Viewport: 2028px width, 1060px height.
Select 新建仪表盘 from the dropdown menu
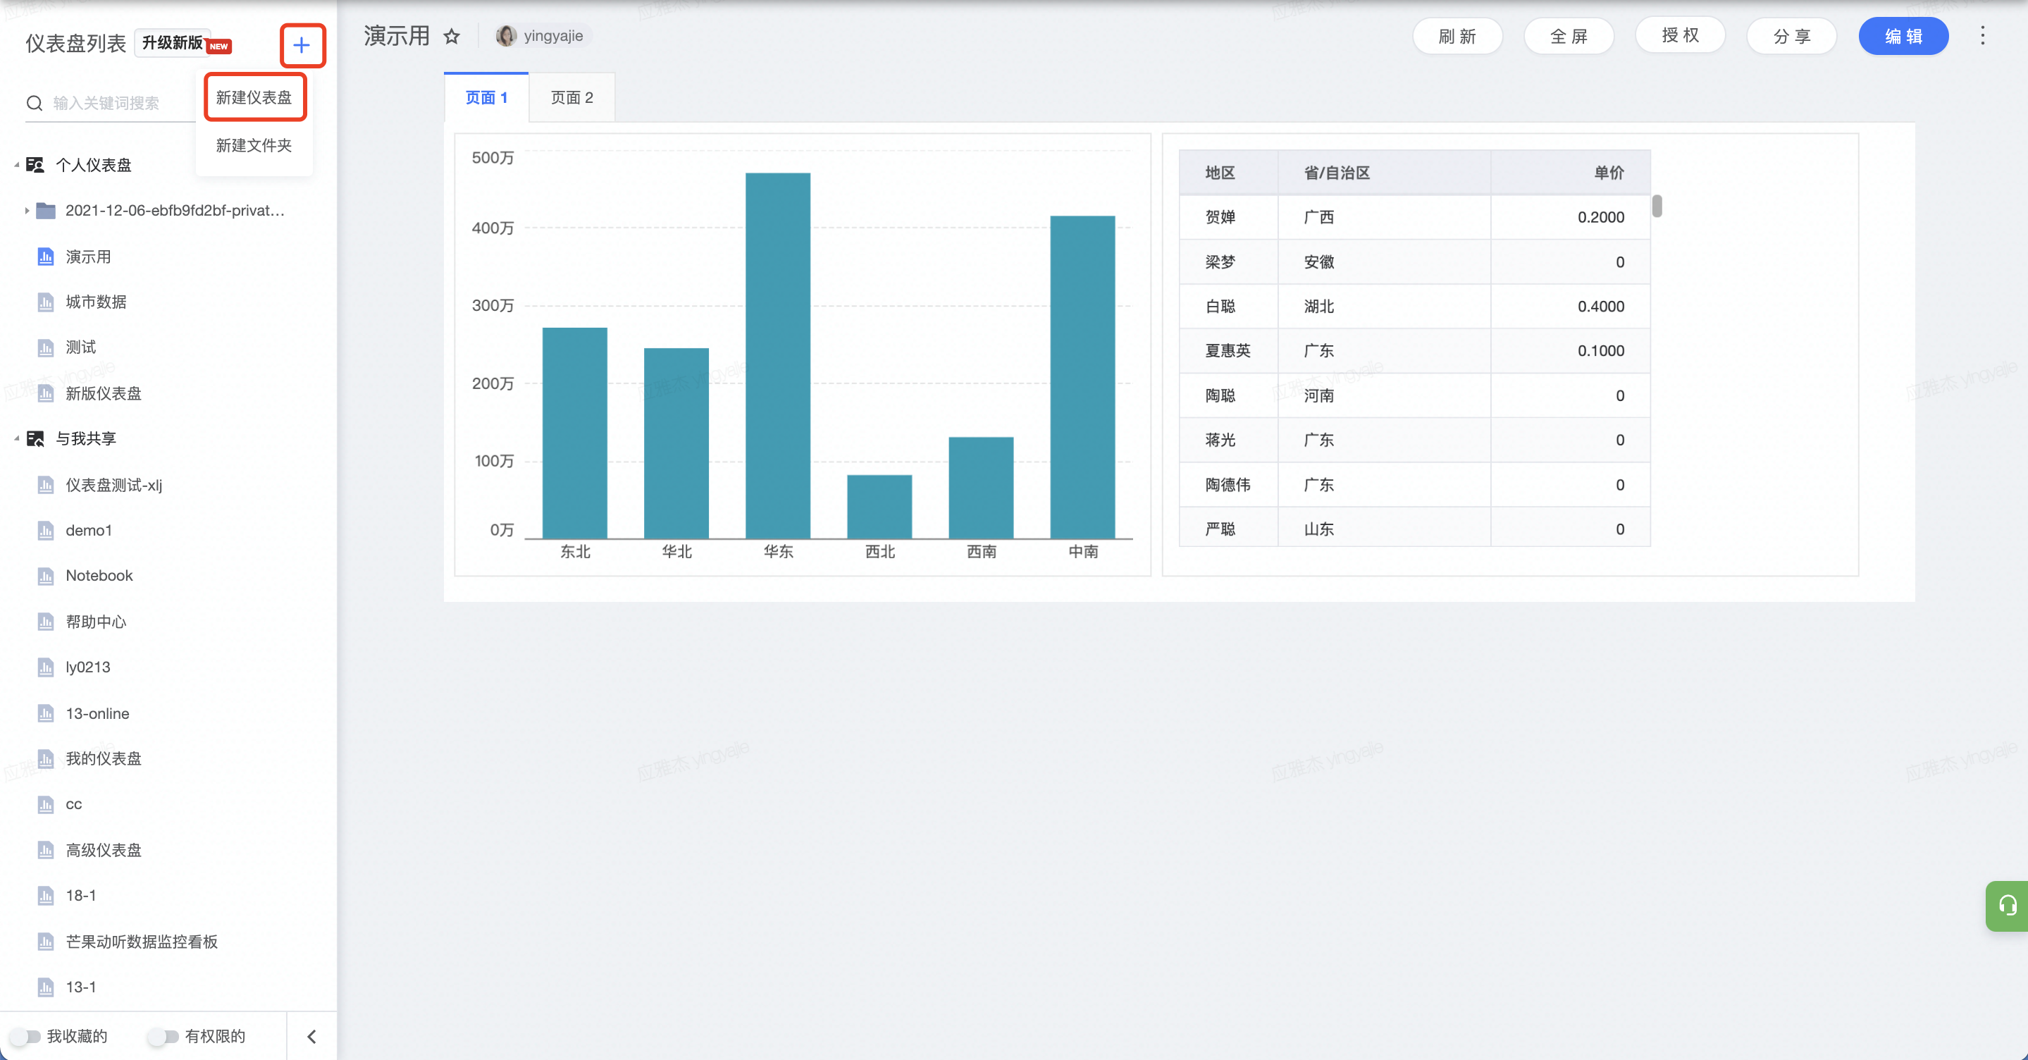pos(254,98)
